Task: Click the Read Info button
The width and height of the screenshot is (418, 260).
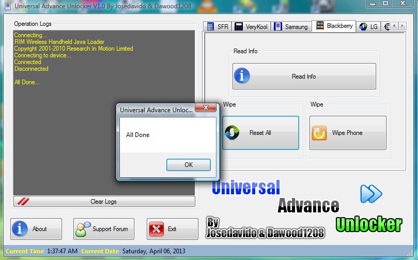Action: 304,77
